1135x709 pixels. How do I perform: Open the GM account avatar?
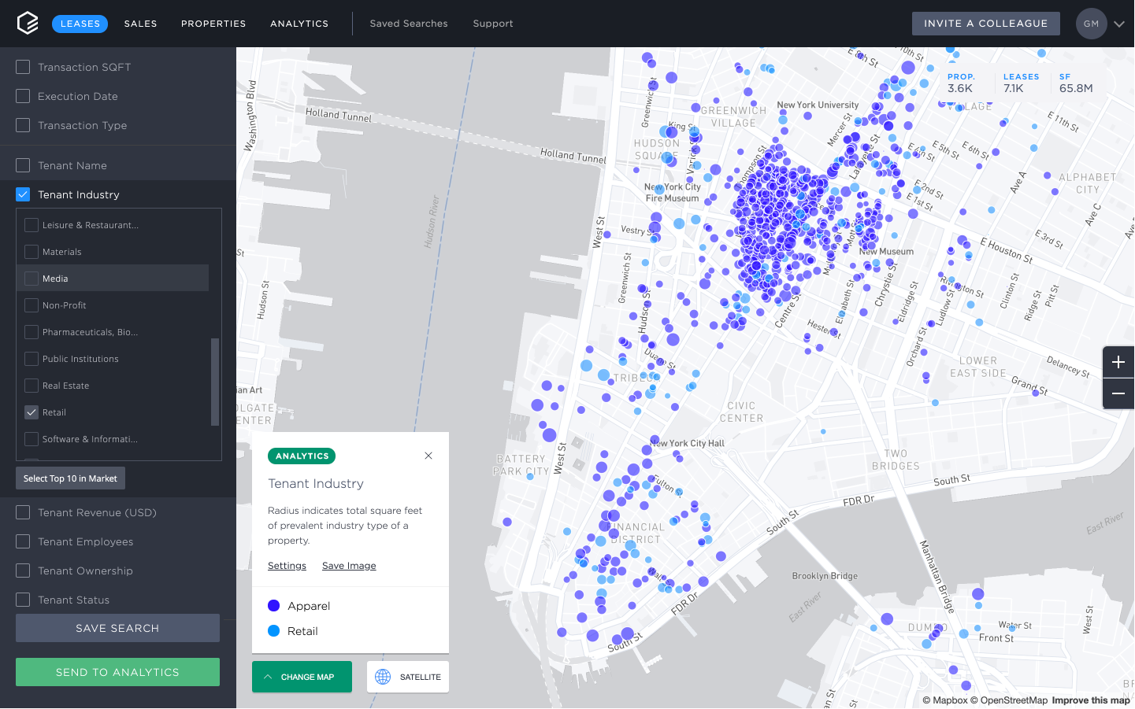1091,24
